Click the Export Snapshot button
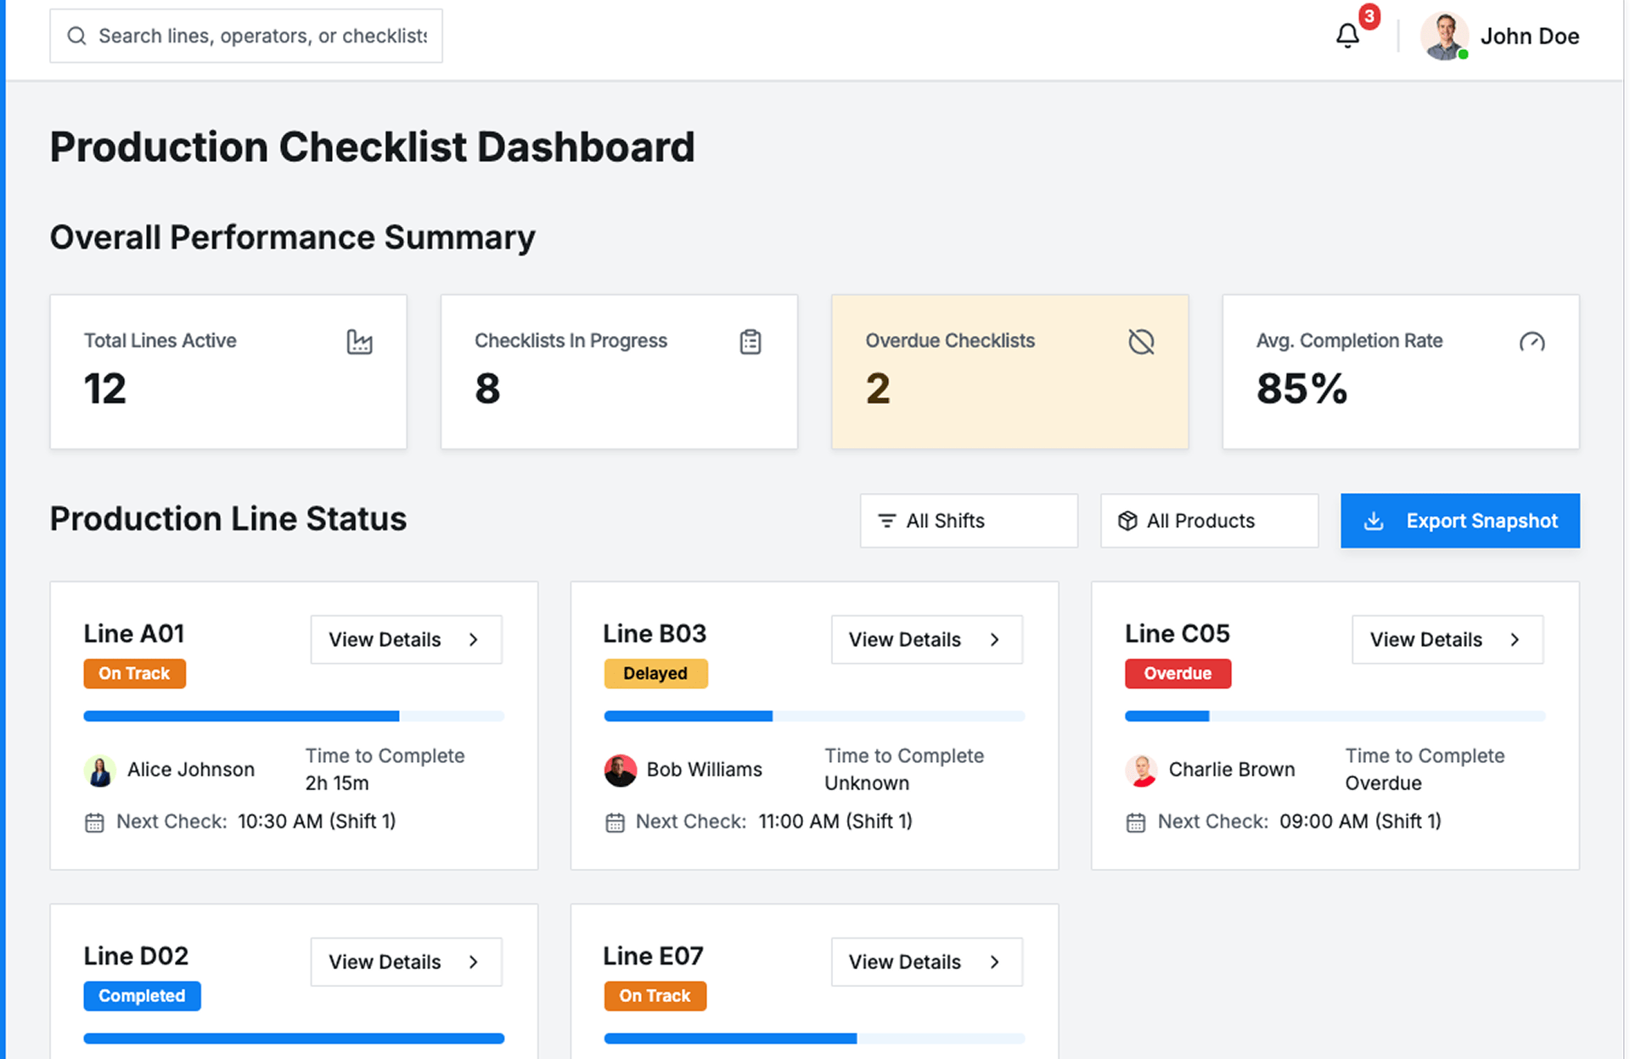 tap(1459, 520)
